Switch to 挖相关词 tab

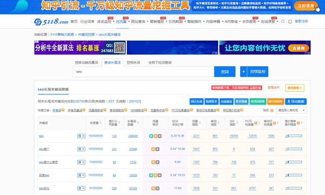pos(133,63)
